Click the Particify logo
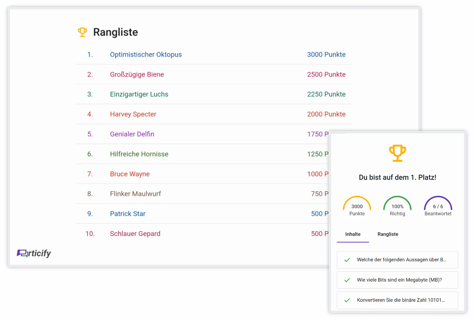The image size is (474, 320). (34, 253)
